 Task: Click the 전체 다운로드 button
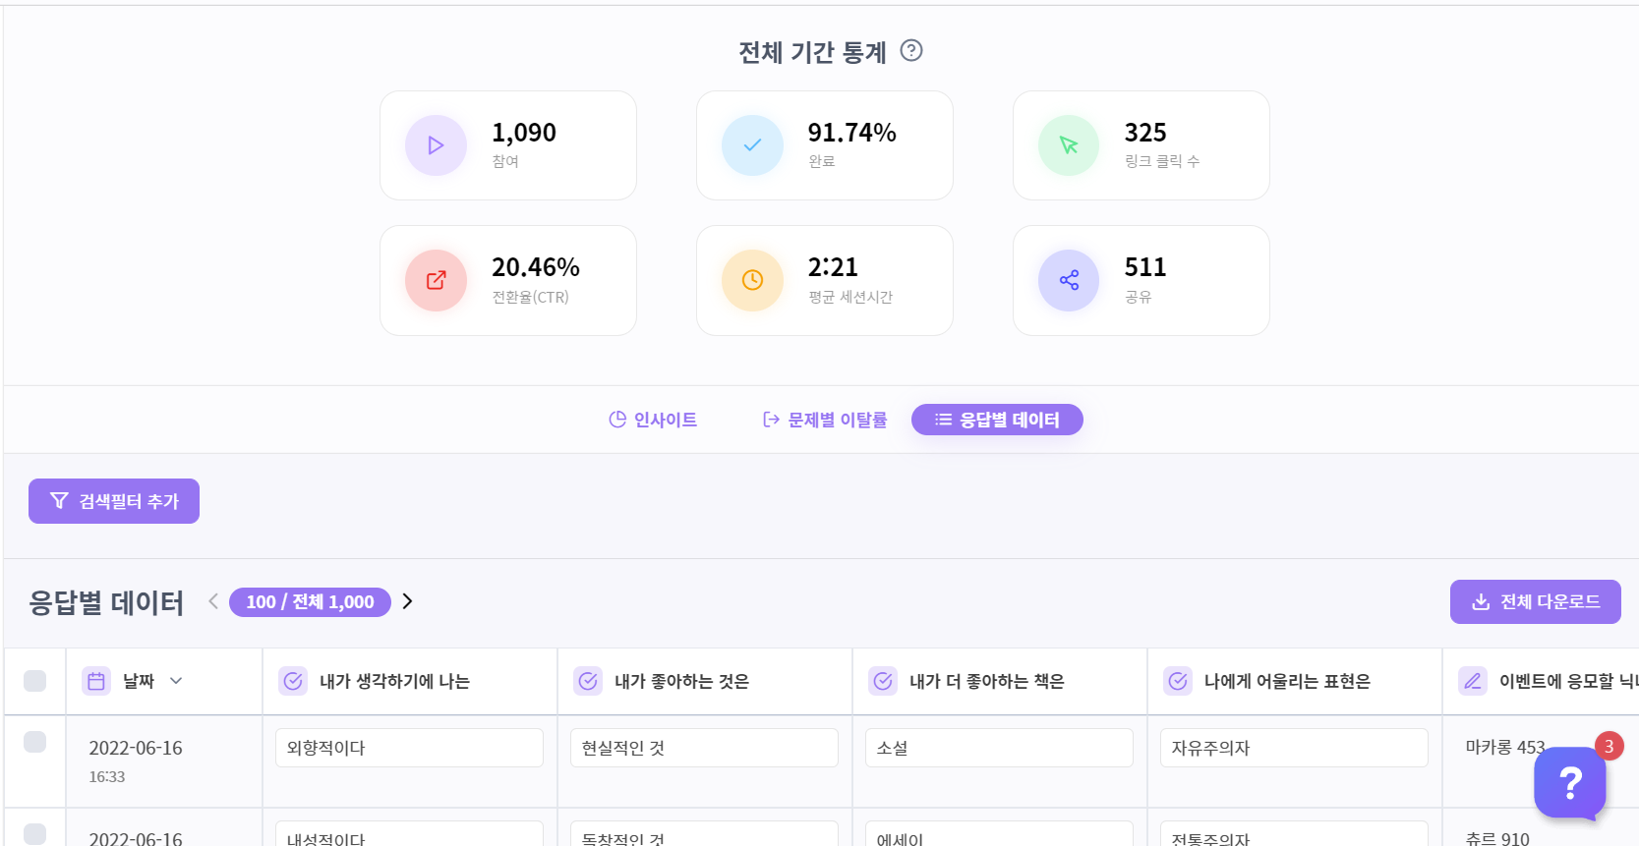pos(1535,601)
